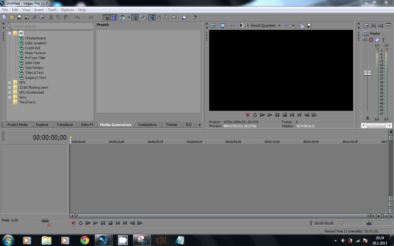Select the Checkerboard generator

tap(35, 38)
